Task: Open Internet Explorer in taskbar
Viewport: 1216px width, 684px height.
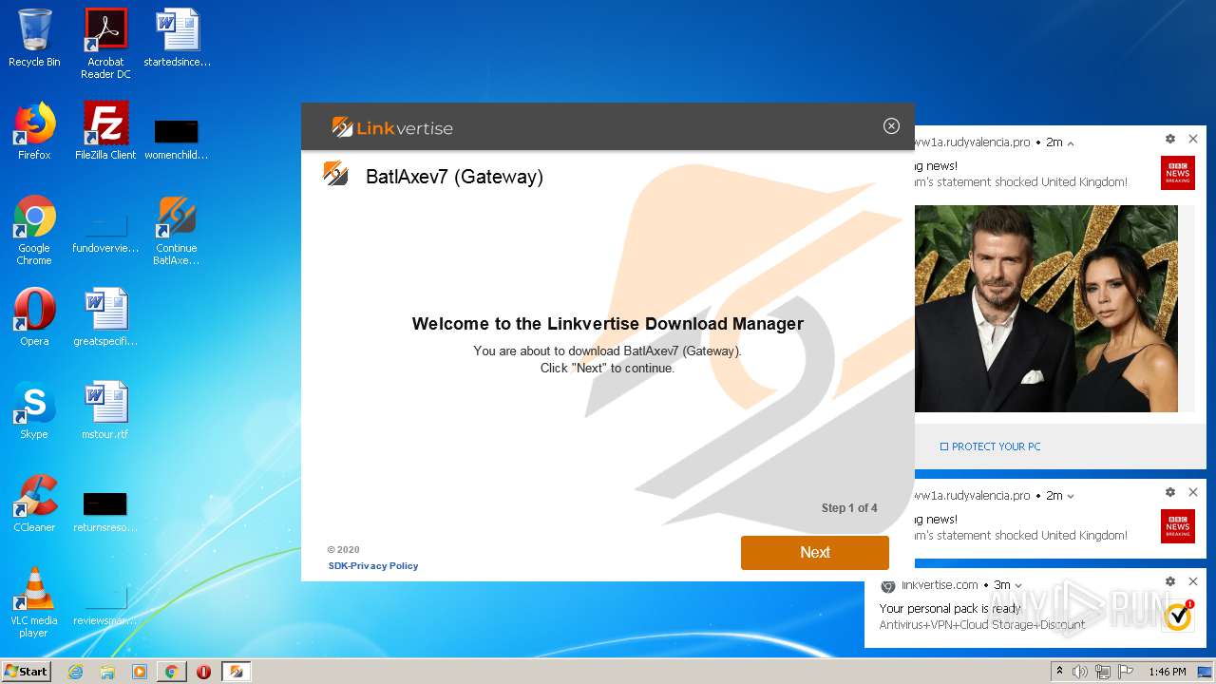Action: [x=75, y=672]
